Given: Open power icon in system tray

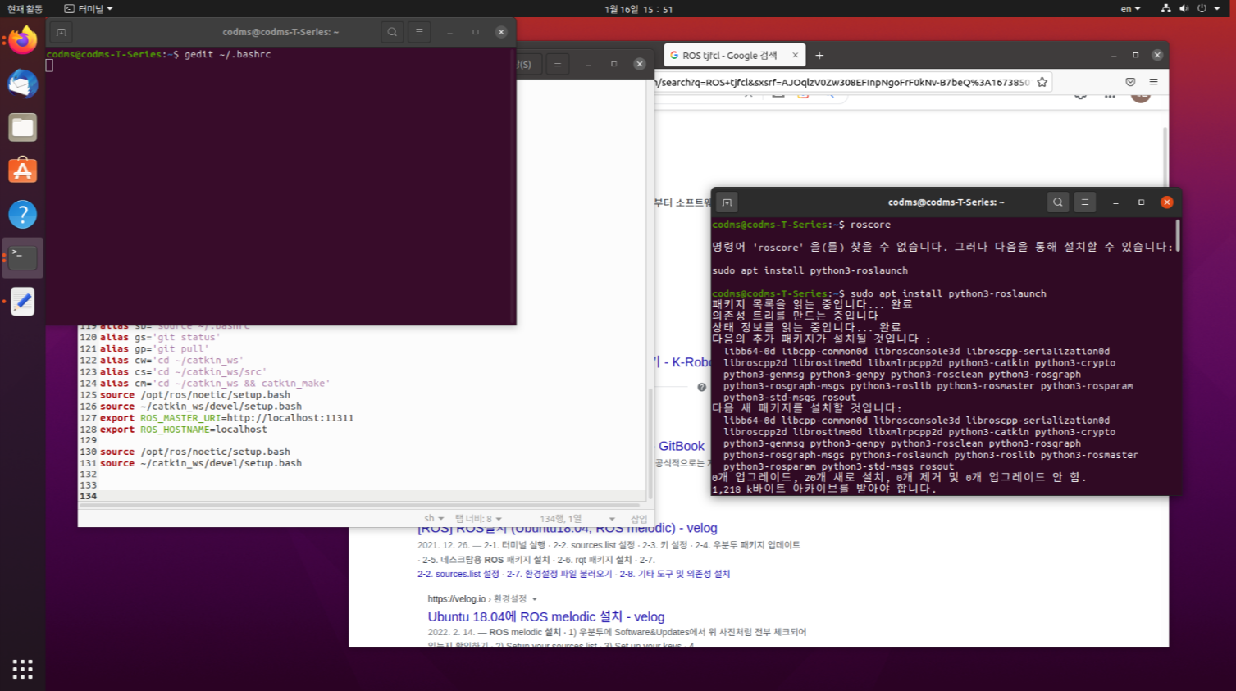Looking at the screenshot, I should (x=1202, y=8).
